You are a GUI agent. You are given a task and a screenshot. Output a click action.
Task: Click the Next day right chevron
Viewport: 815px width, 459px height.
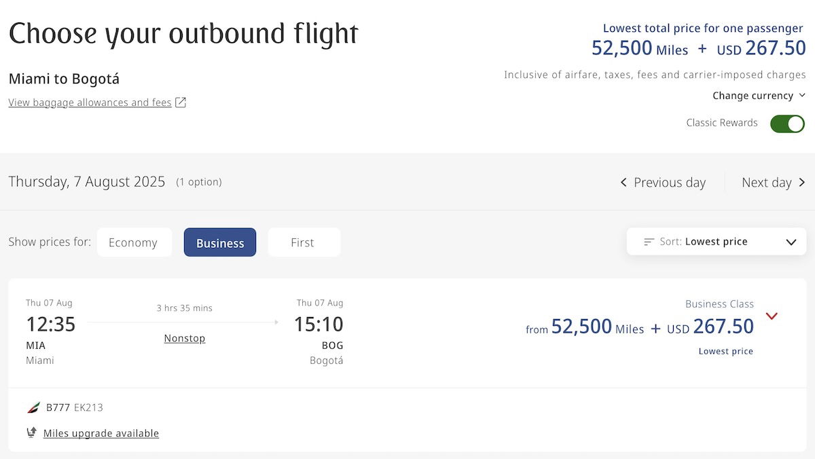(x=801, y=183)
